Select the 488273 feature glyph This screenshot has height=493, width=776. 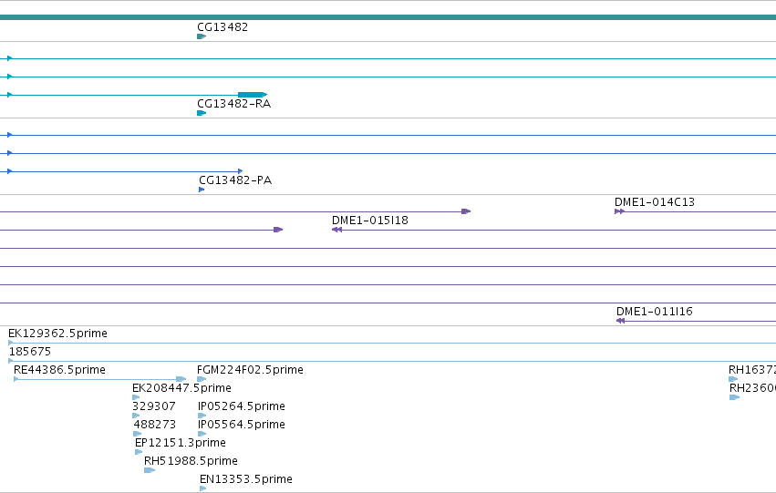[138, 434]
